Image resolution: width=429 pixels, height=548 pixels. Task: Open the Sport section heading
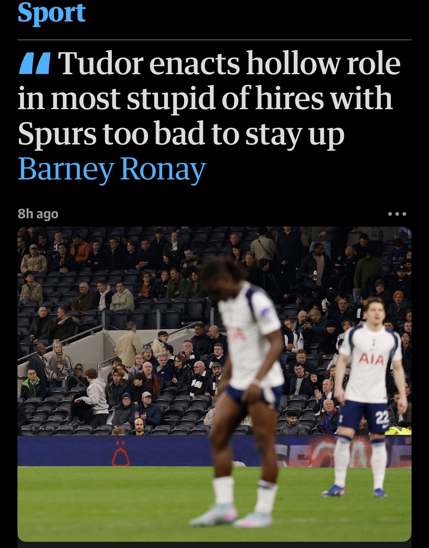coord(52,12)
